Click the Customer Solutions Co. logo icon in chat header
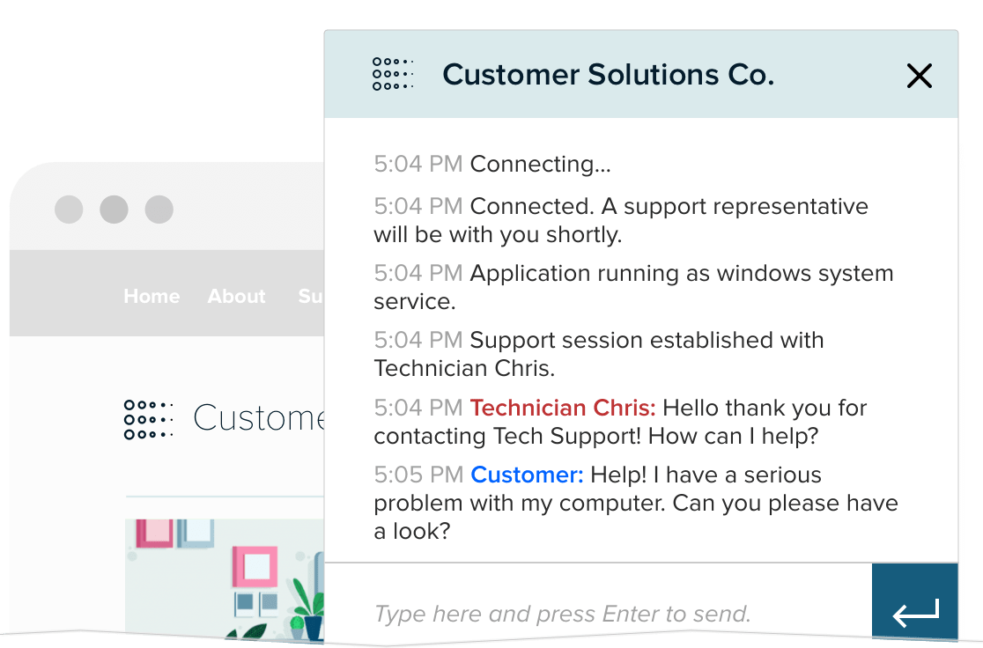Image resolution: width=983 pixels, height=648 pixels. click(391, 75)
